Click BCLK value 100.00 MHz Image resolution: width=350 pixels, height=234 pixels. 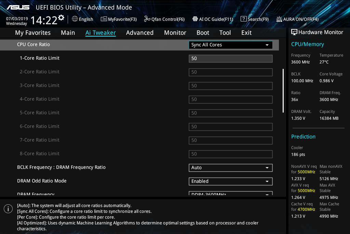pyautogui.click(x=302, y=81)
